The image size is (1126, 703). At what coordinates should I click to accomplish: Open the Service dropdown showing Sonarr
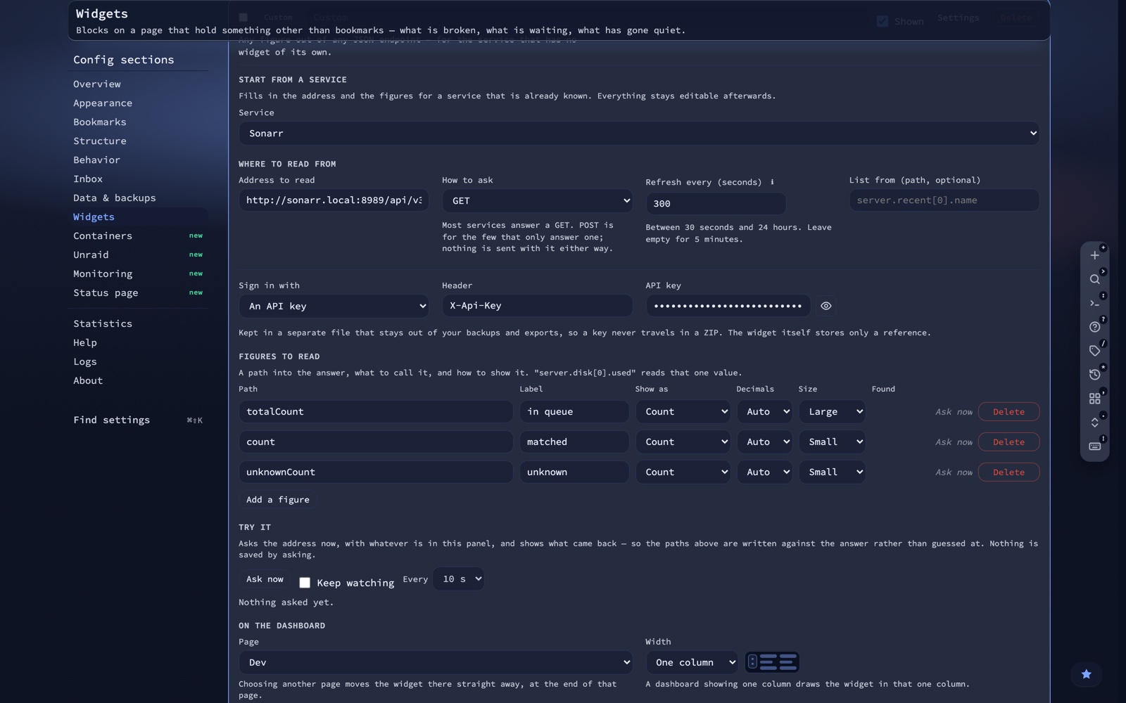(639, 134)
